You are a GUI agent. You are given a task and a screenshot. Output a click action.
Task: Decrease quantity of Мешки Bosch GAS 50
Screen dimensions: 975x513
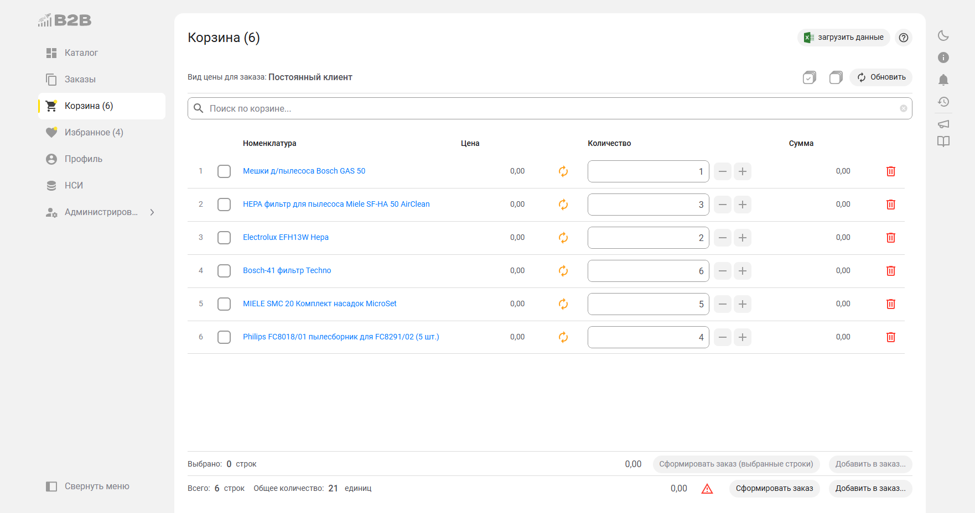(x=723, y=171)
